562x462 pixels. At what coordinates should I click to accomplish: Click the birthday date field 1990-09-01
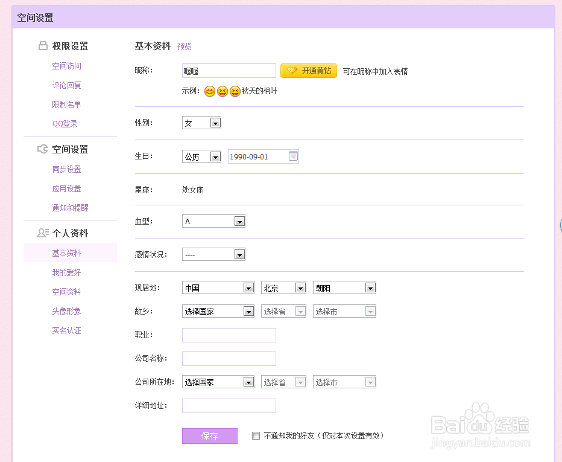[264, 156]
